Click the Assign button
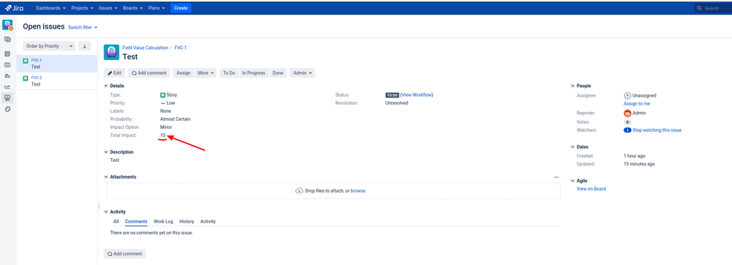732x265 pixels. tap(183, 73)
